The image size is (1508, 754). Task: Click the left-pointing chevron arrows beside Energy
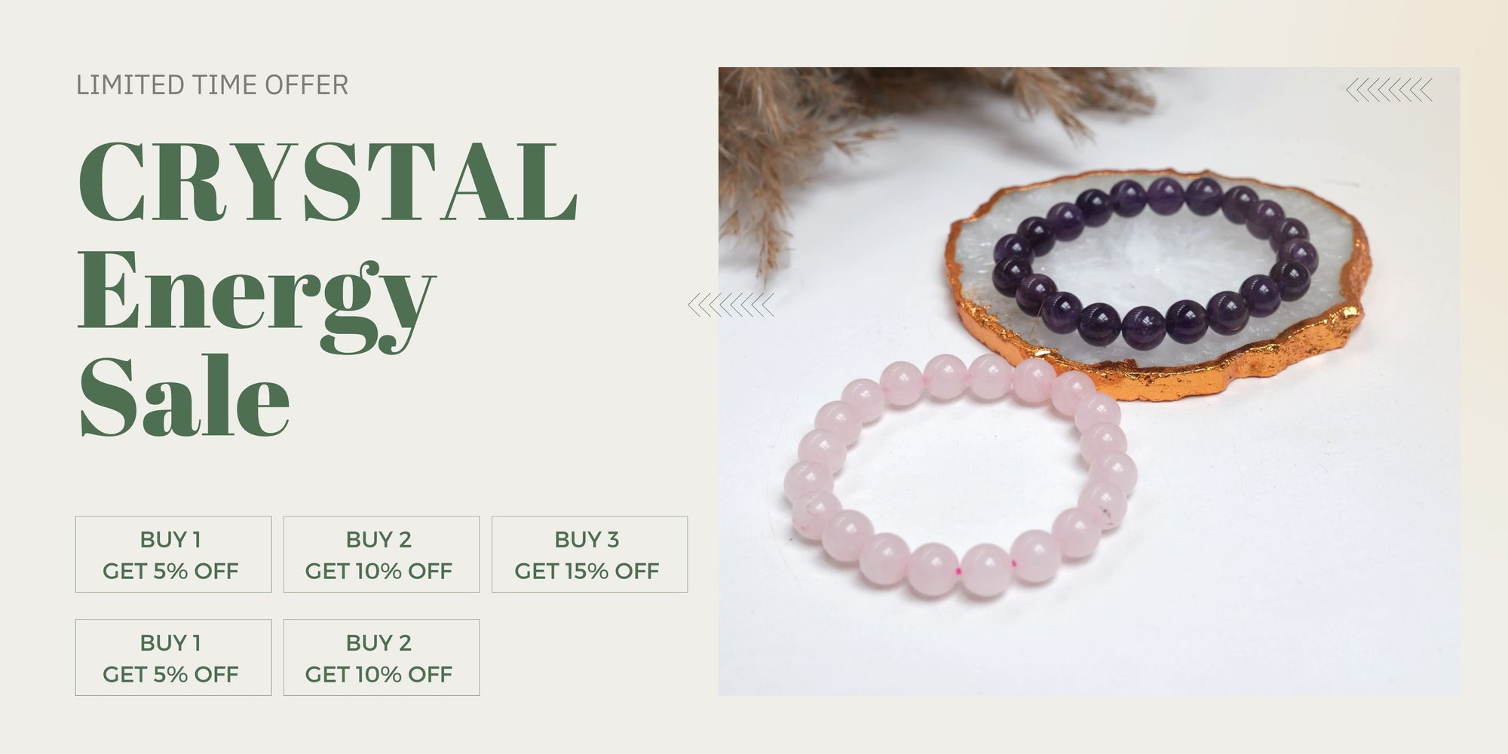(731, 305)
